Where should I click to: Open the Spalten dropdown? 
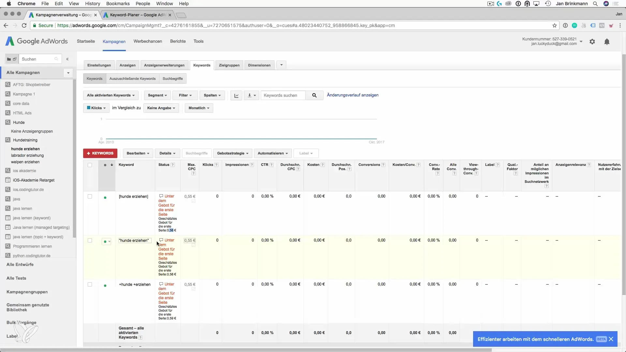click(212, 95)
